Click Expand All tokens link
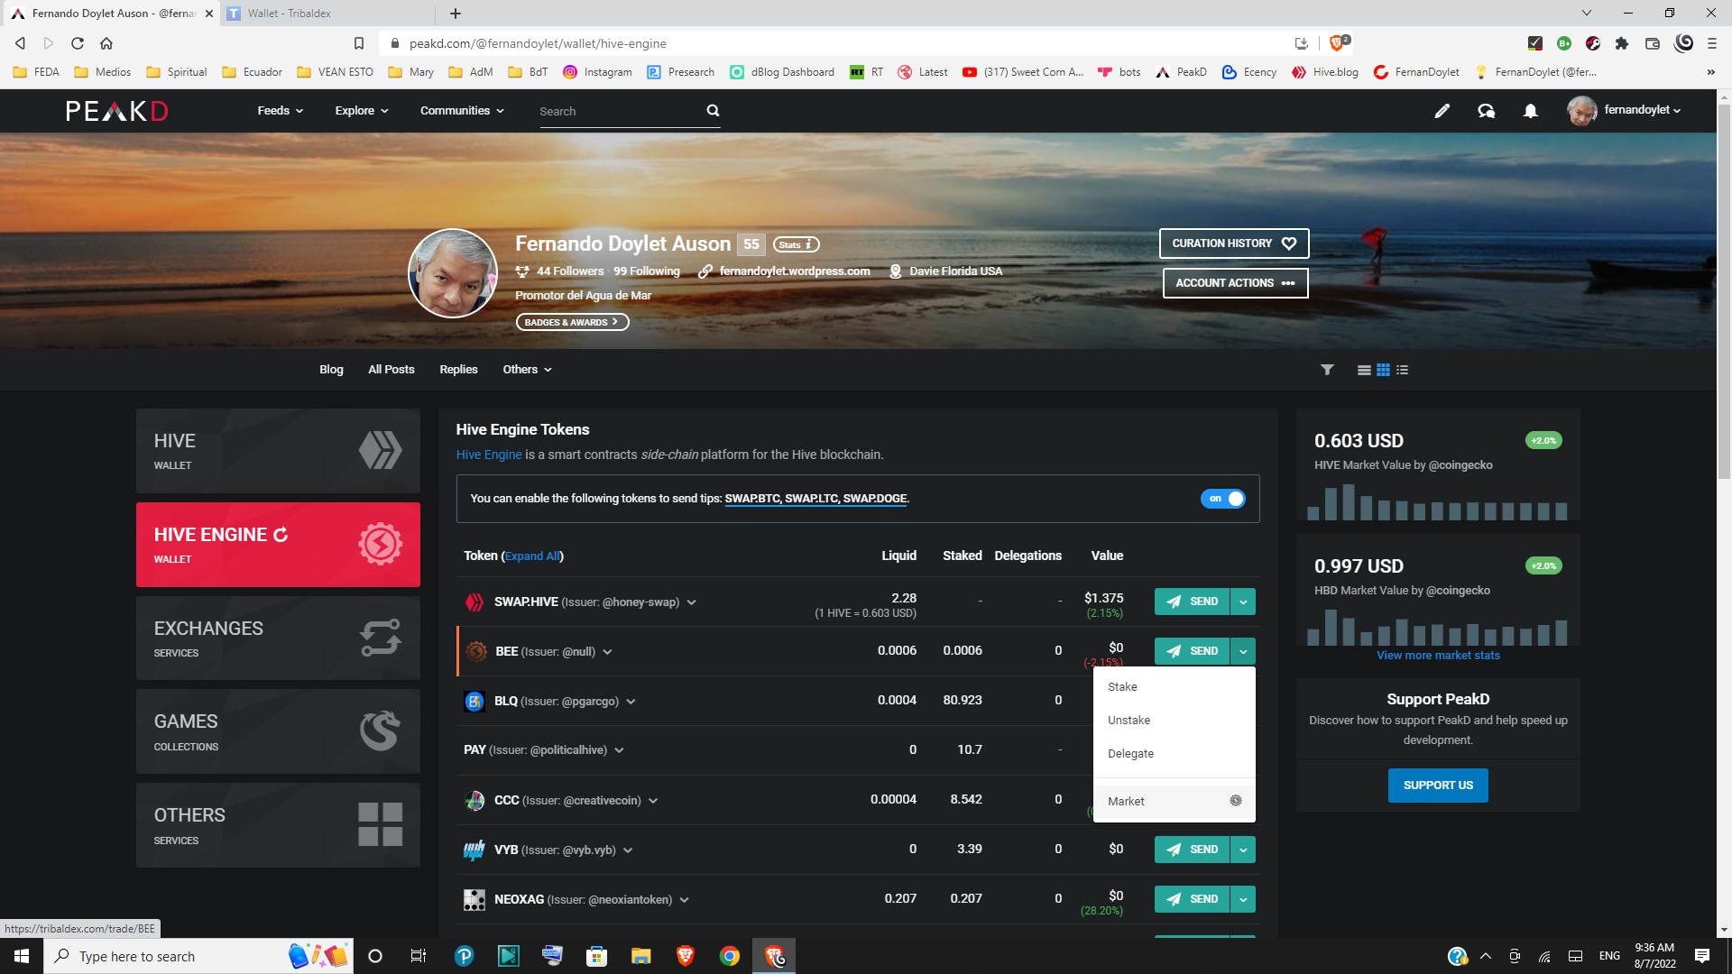 tap(532, 556)
